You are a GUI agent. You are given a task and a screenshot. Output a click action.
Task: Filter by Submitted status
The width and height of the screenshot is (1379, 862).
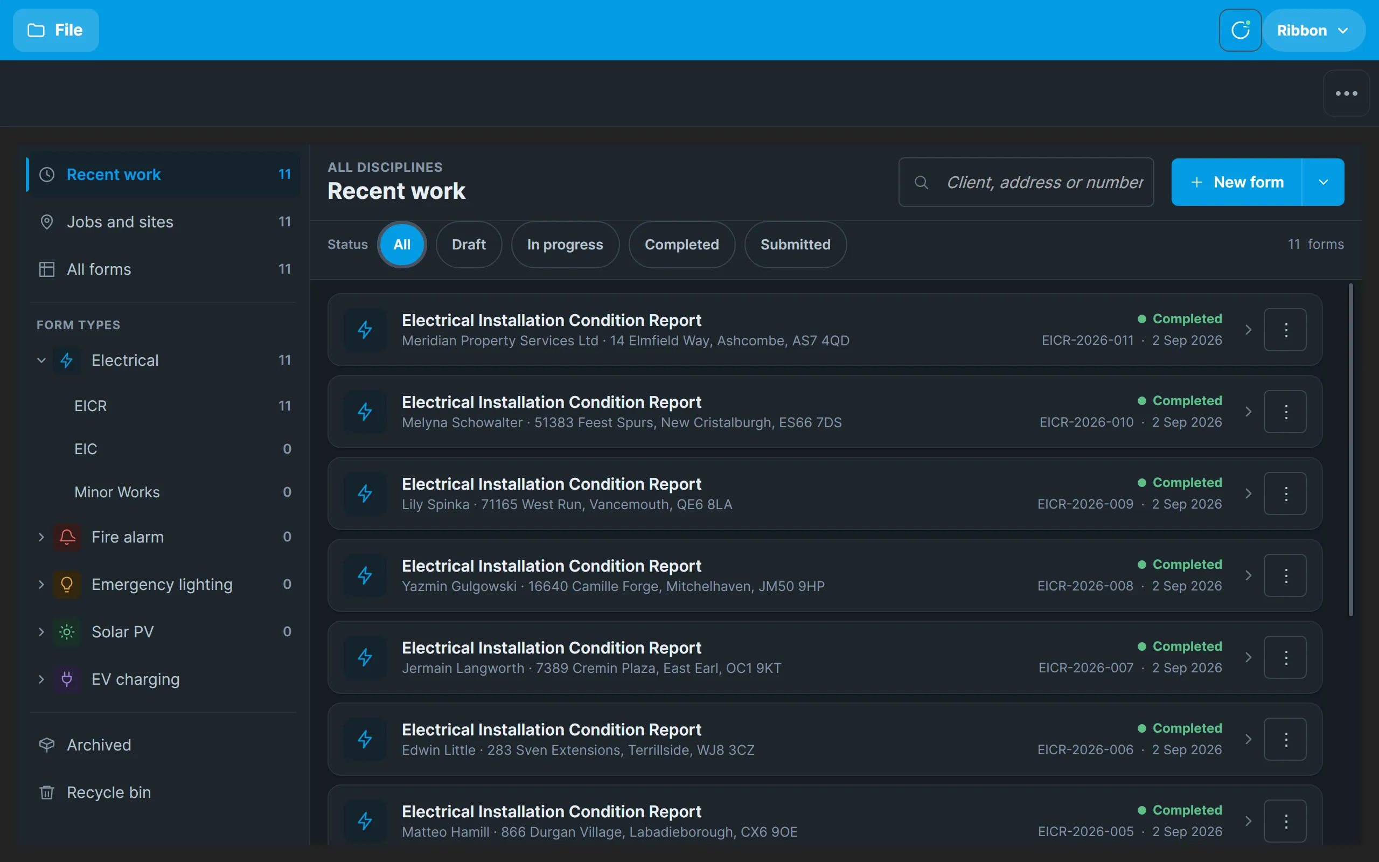795,245
